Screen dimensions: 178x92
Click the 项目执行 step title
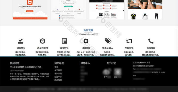point(86,48)
